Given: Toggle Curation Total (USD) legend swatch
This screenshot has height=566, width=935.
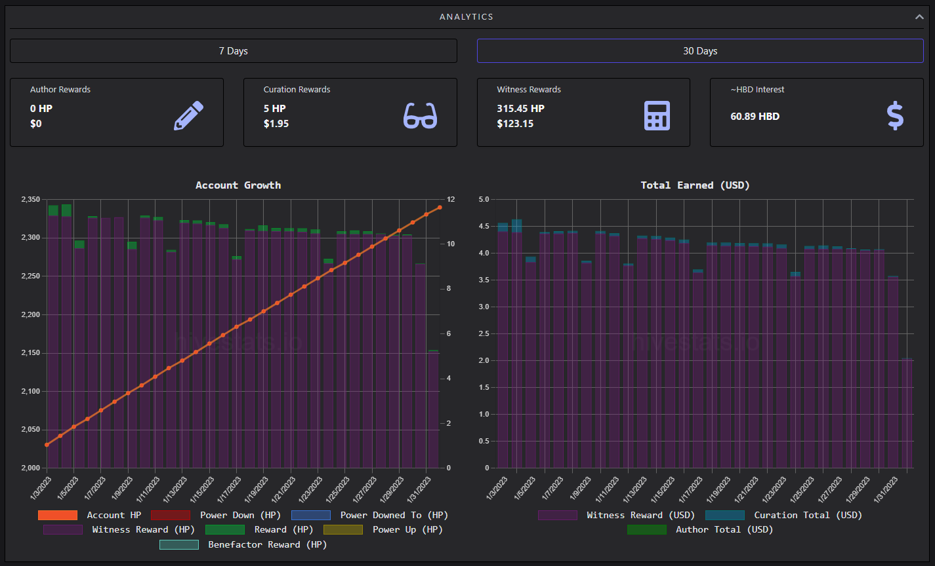Looking at the screenshot, I should pyautogui.click(x=725, y=516).
